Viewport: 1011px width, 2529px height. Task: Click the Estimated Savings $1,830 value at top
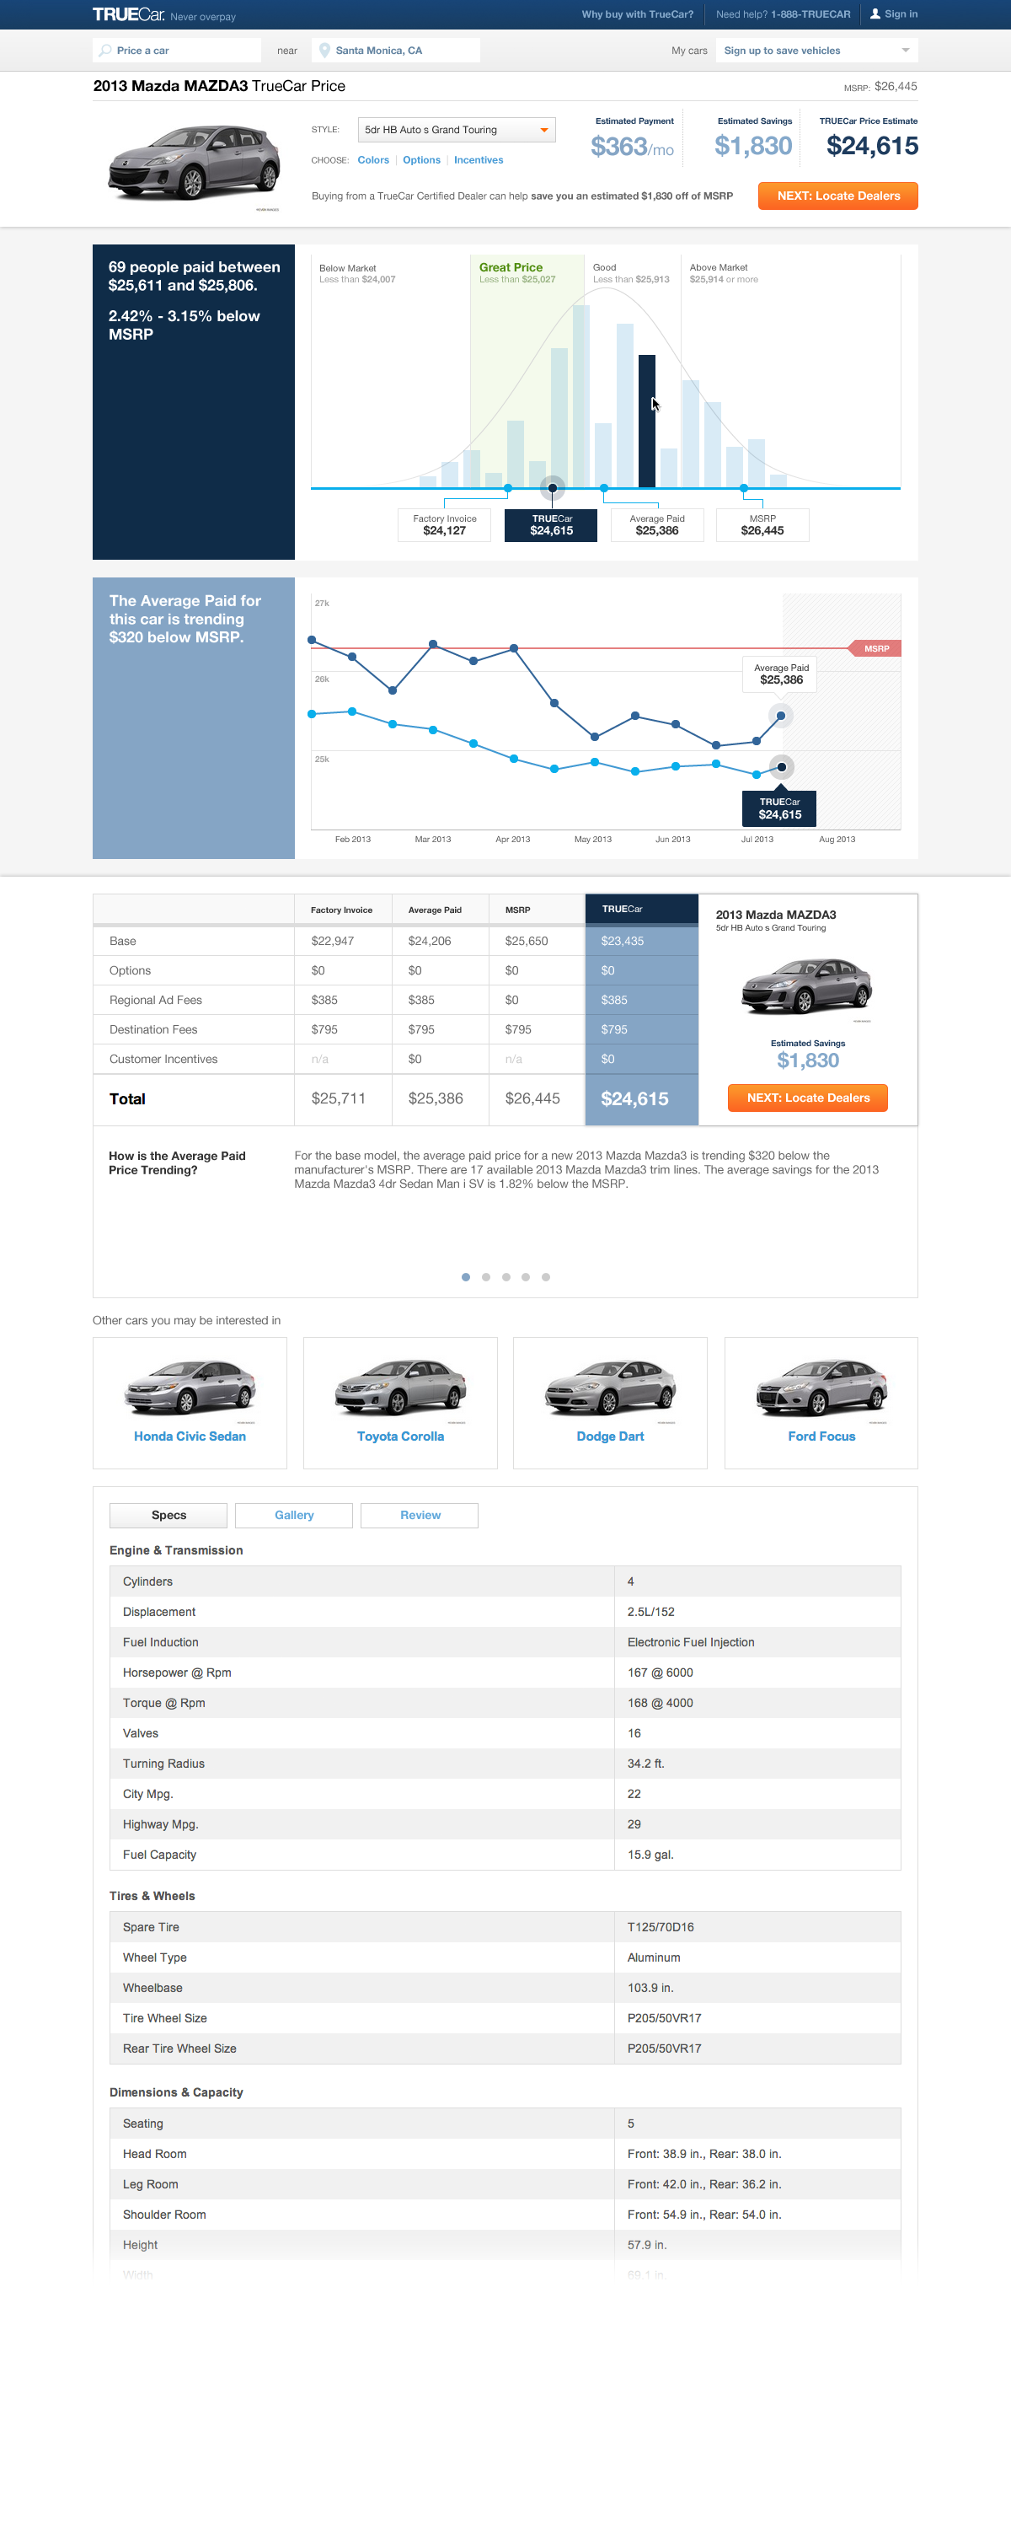[x=753, y=145]
